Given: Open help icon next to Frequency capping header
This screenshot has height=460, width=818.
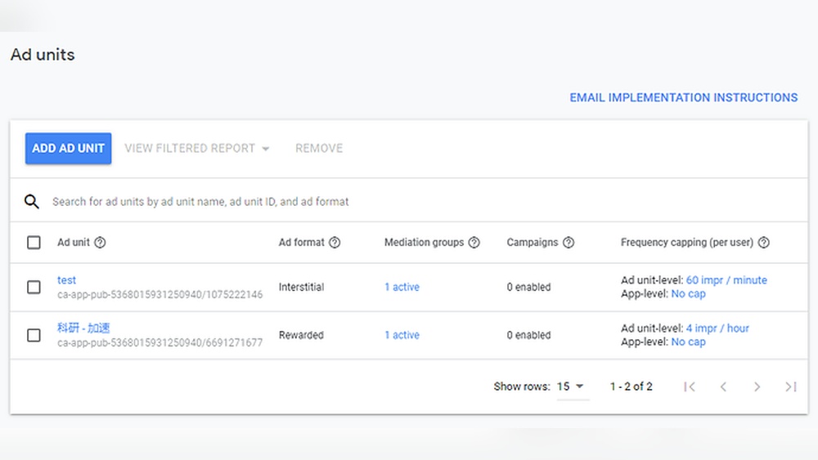Looking at the screenshot, I should tap(764, 242).
